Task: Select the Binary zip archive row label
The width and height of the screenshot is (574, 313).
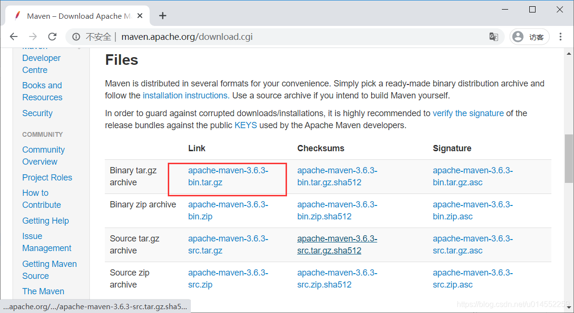Action: click(143, 205)
